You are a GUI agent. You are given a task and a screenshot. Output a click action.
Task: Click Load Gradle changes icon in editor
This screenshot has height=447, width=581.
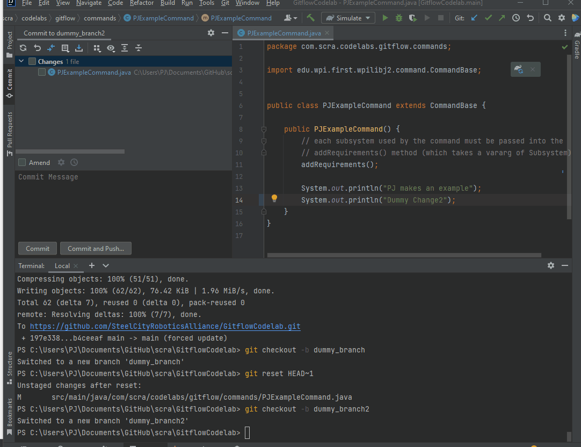(x=518, y=69)
